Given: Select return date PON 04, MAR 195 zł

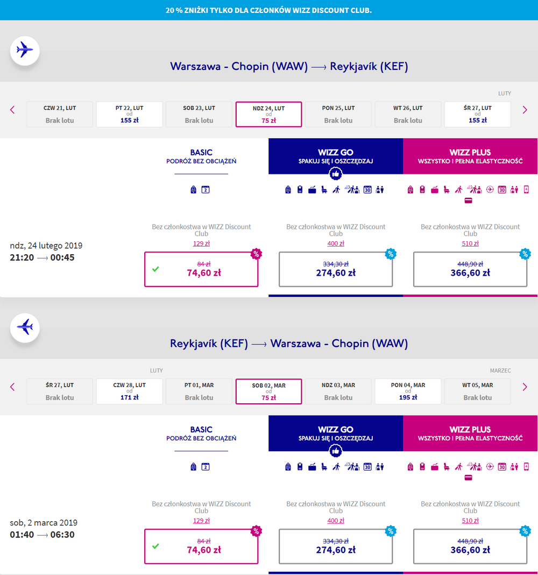Looking at the screenshot, I should pyautogui.click(x=408, y=391).
